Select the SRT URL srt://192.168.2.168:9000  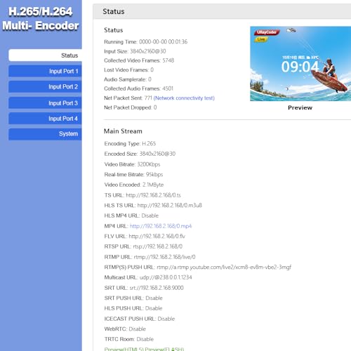[157, 288]
